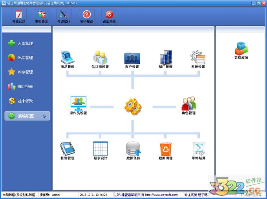Open 操作员设置 operator settings icon
267x199 pixels.
coord(78,106)
